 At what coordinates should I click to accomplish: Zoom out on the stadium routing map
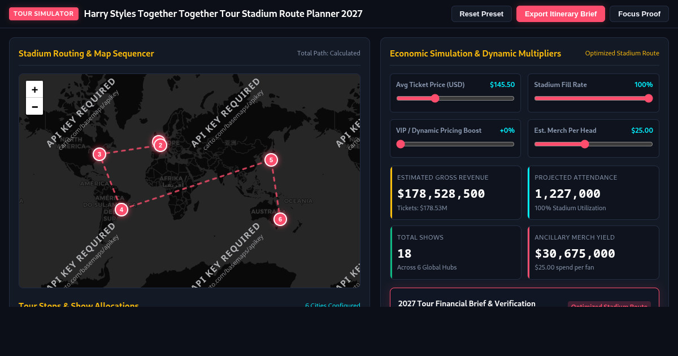point(34,106)
